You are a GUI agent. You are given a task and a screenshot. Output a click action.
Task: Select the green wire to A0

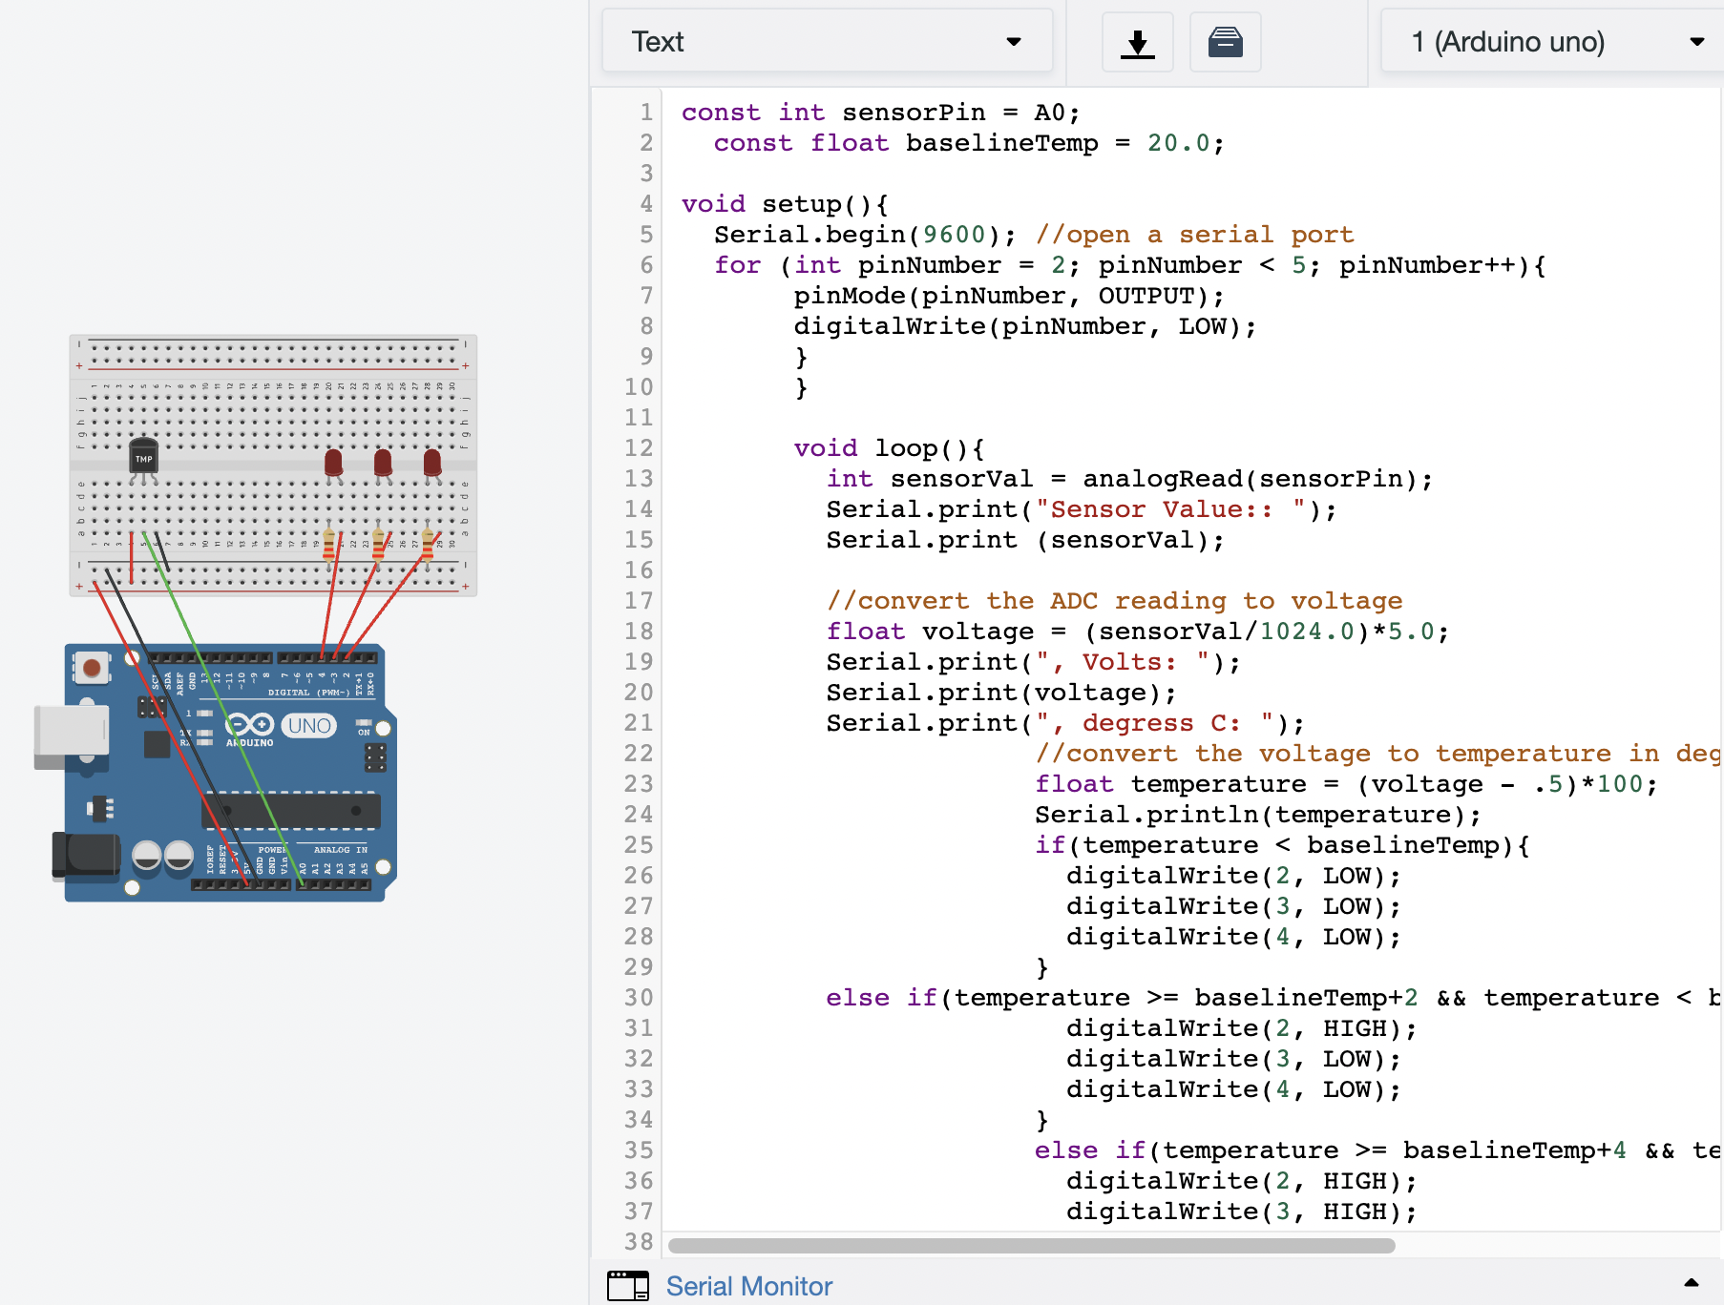click(x=222, y=708)
